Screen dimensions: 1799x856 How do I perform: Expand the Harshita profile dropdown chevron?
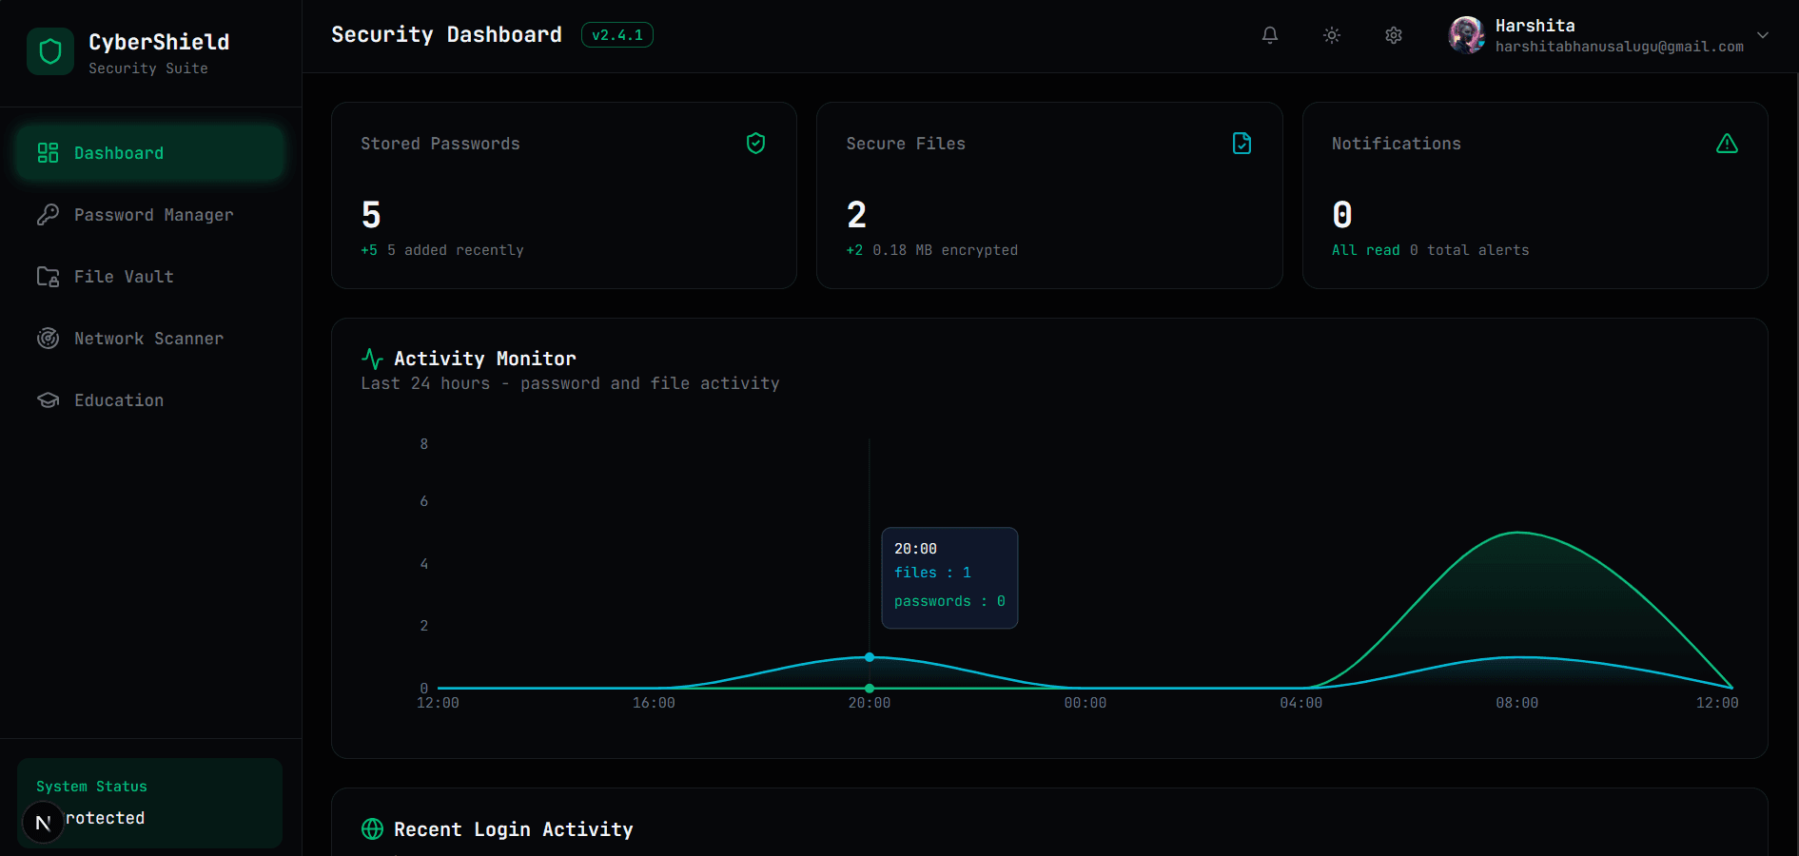coord(1764,34)
